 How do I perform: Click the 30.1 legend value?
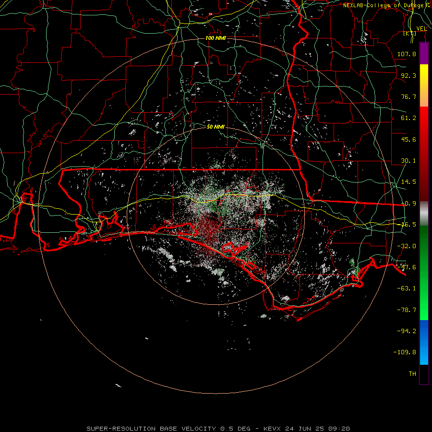(408, 161)
